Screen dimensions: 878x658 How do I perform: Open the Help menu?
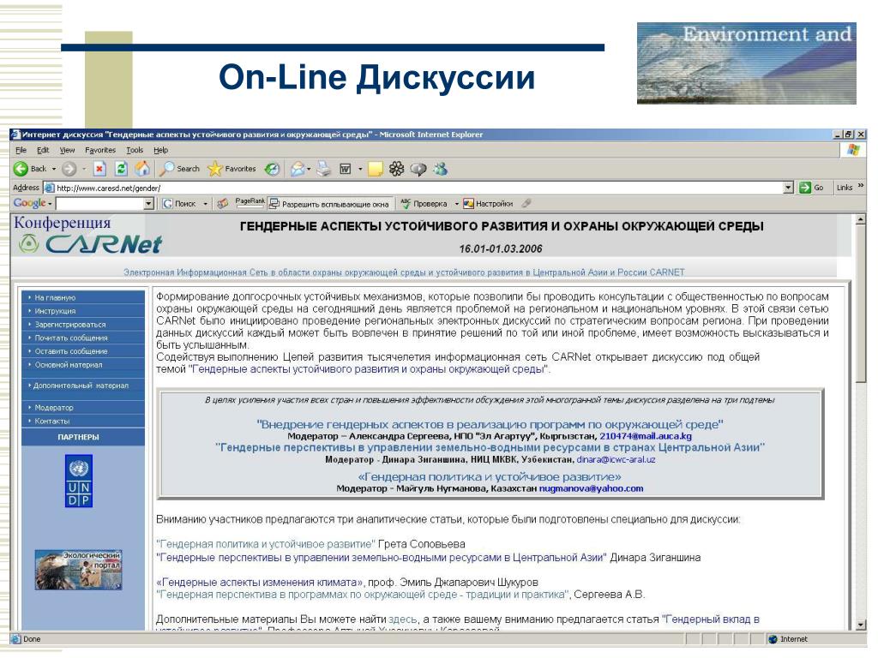pyautogui.click(x=160, y=150)
